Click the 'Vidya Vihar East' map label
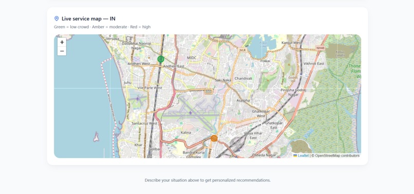This screenshot has height=194, width=414. [253, 135]
